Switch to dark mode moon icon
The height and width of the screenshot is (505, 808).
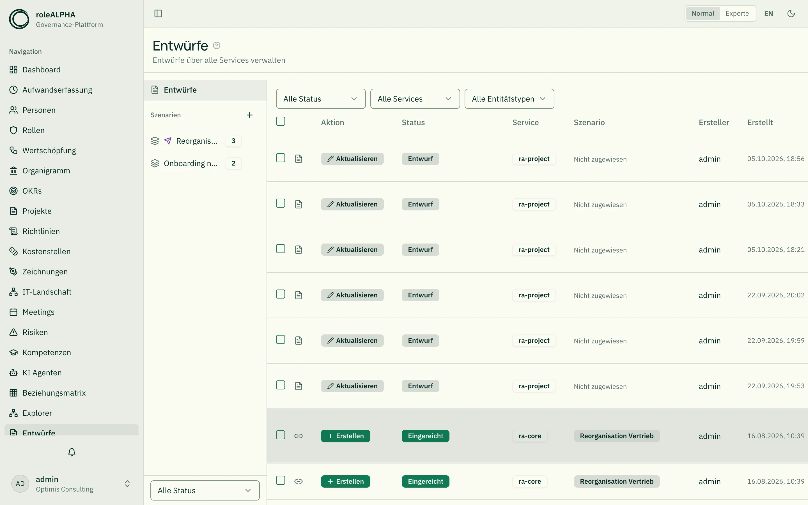pos(791,13)
